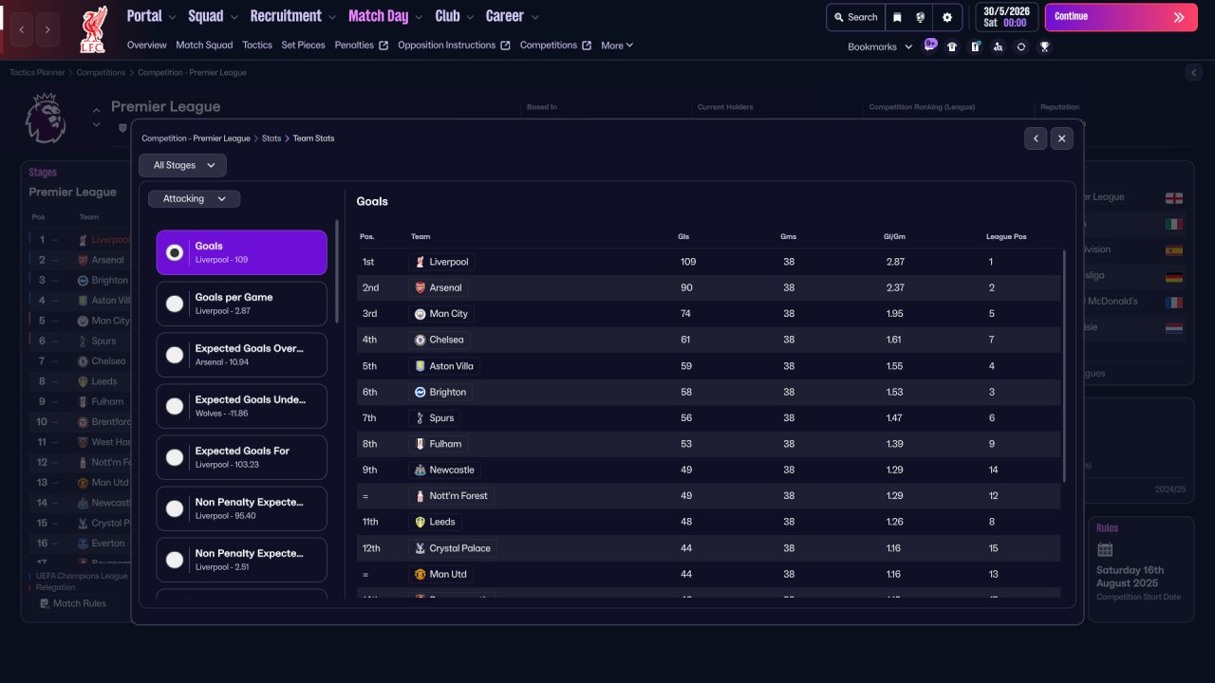
Task: Go forward using the right navigation arrow
Action: [x=48, y=30]
